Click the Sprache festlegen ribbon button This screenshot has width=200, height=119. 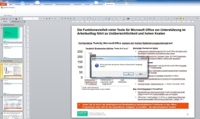click(x=8, y=8)
